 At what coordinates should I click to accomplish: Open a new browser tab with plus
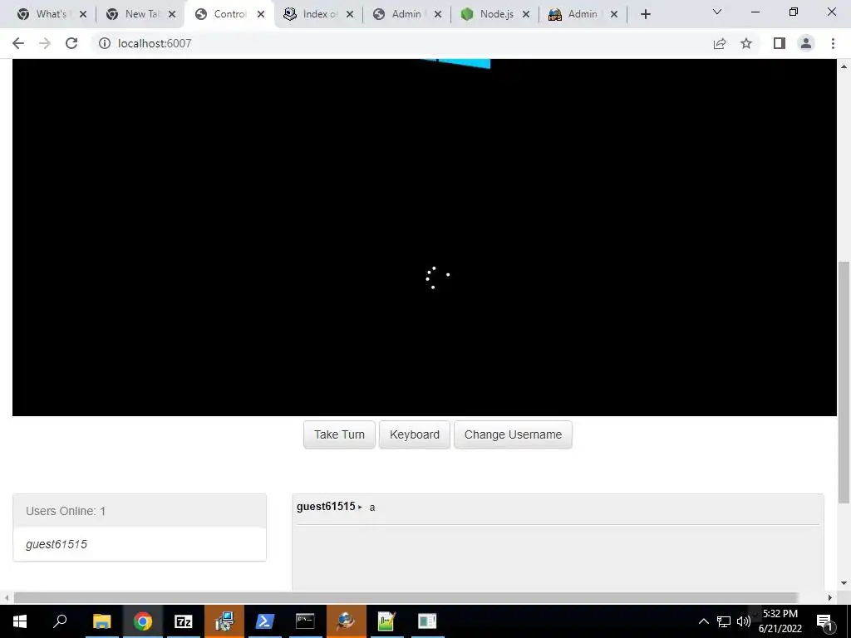[645, 14]
